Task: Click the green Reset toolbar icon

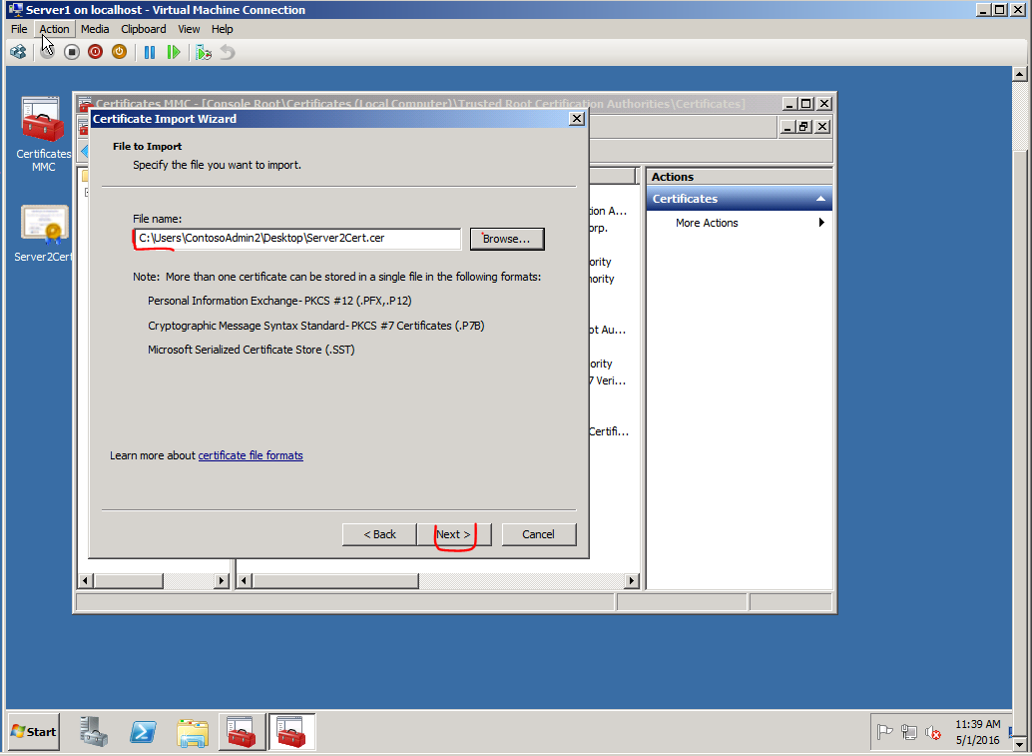Action: (x=174, y=52)
